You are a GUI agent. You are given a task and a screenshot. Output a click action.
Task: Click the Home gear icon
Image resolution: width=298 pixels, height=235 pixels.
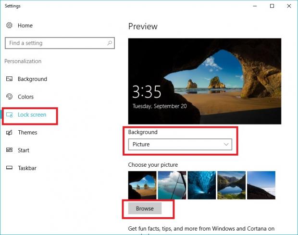pos(9,25)
